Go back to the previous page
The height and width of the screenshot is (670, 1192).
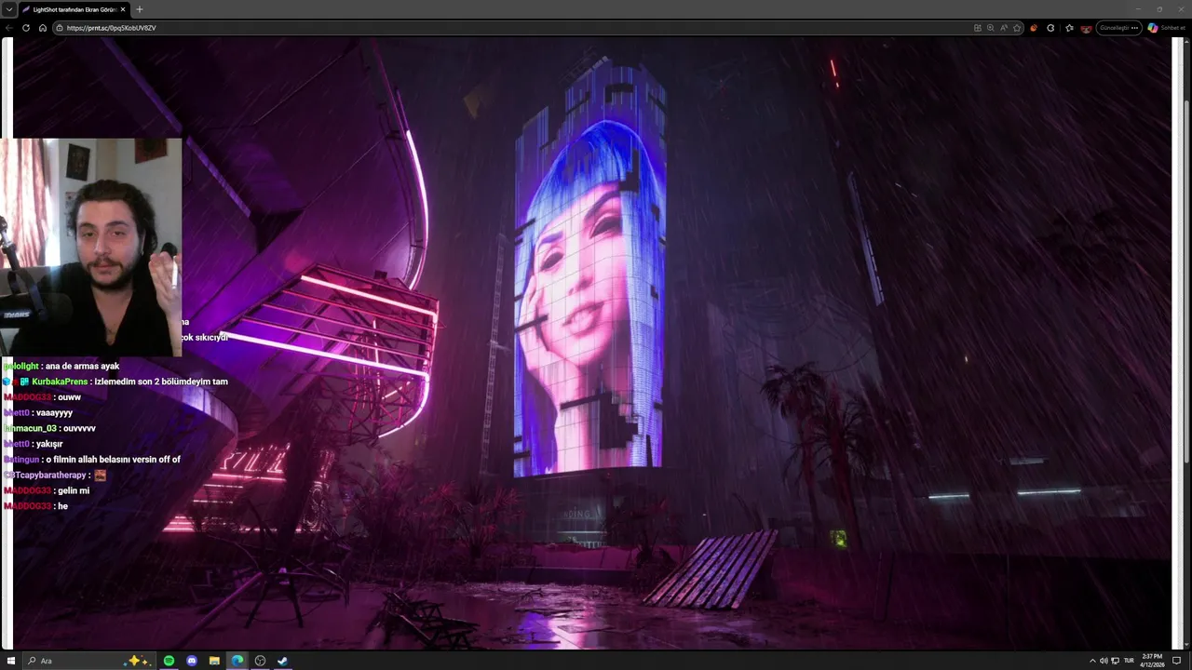(9, 28)
